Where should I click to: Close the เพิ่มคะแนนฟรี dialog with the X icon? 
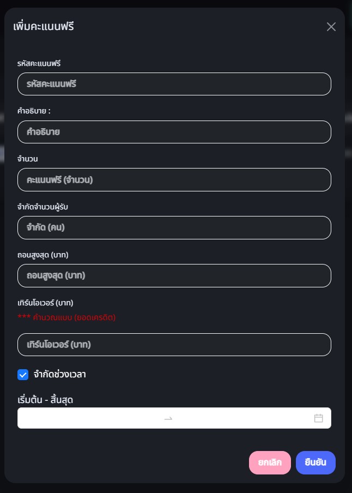click(x=331, y=27)
